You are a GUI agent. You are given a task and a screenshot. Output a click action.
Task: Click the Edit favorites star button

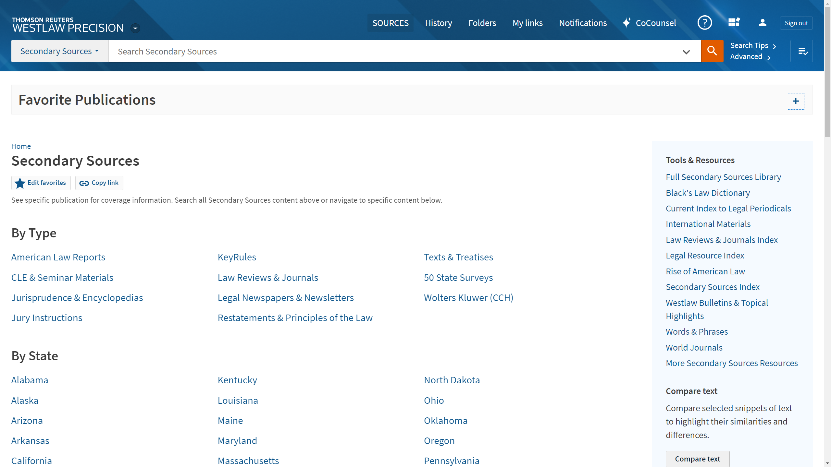click(x=41, y=183)
